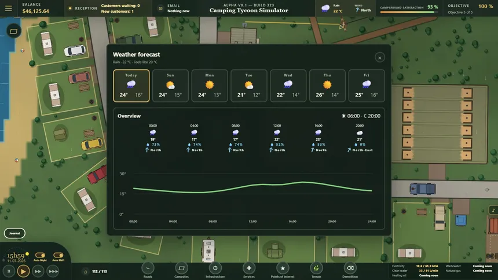Open the Campsites build menu
The width and height of the screenshot is (498, 280).
coord(181,268)
